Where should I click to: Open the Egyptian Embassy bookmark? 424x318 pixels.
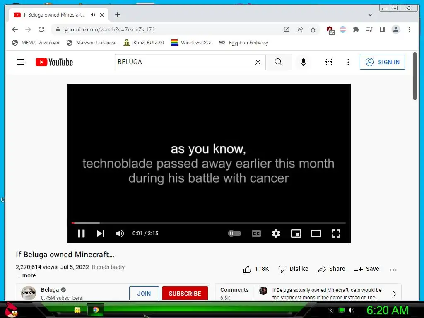pyautogui.click(x=243, y=43)
